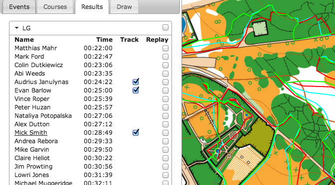This screenshot has width=335, height=185.
Task: Tick replay checkbox for Mark Ford
Action: [165, 57]
